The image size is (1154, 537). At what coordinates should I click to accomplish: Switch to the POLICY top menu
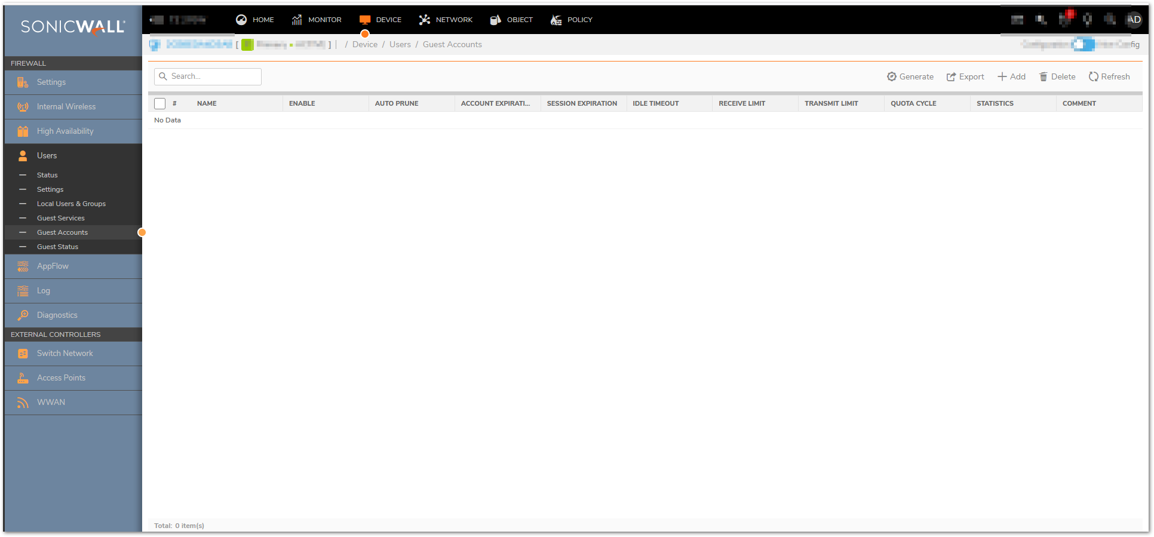[x=572, y=20]
